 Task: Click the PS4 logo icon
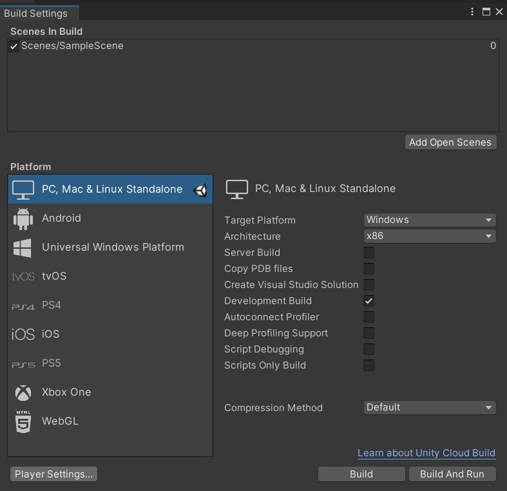coord(23,307)
